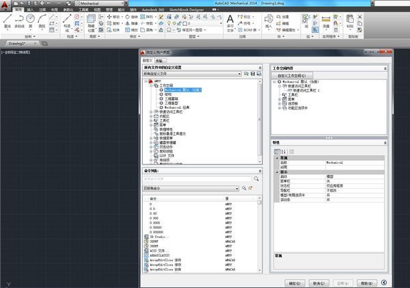Switch to the 参数化 ribbon tab

[68, 10]
